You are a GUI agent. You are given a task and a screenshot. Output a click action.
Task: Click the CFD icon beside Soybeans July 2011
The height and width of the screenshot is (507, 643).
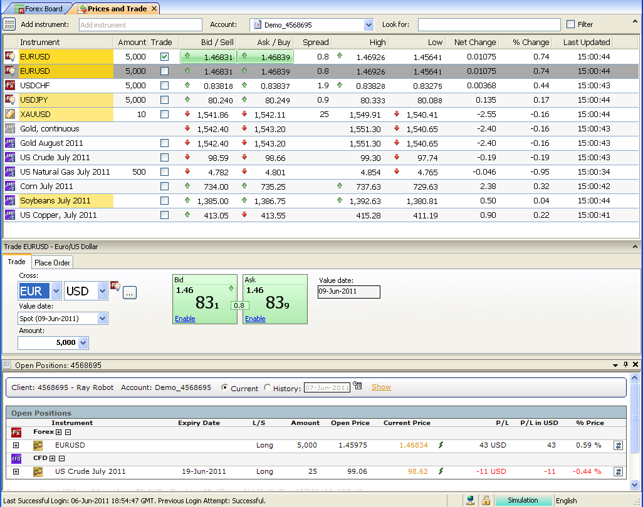click(x=10, y=201)
